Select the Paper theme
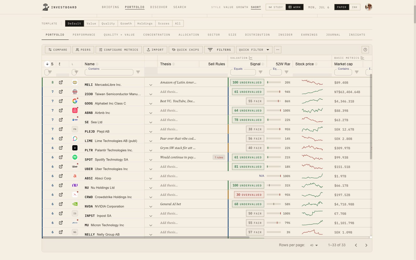Image resolution: width=416 pixels, height=260 pixels. pyautogui.click(x=342, y=7)
